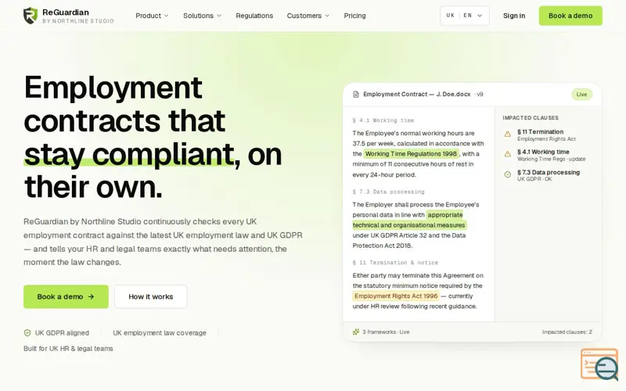Image resolution: width=626 pixels, height=391 pixels.
Task: Click the § 11 Termination & notice heading
Action: click(x=395, y=263)
